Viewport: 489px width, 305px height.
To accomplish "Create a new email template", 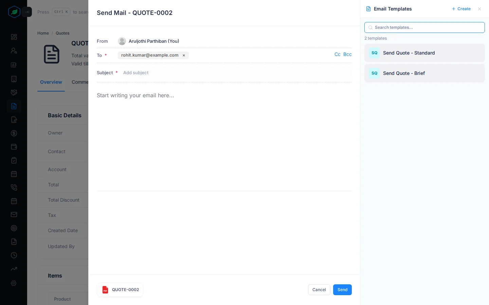I will (461, 9).
